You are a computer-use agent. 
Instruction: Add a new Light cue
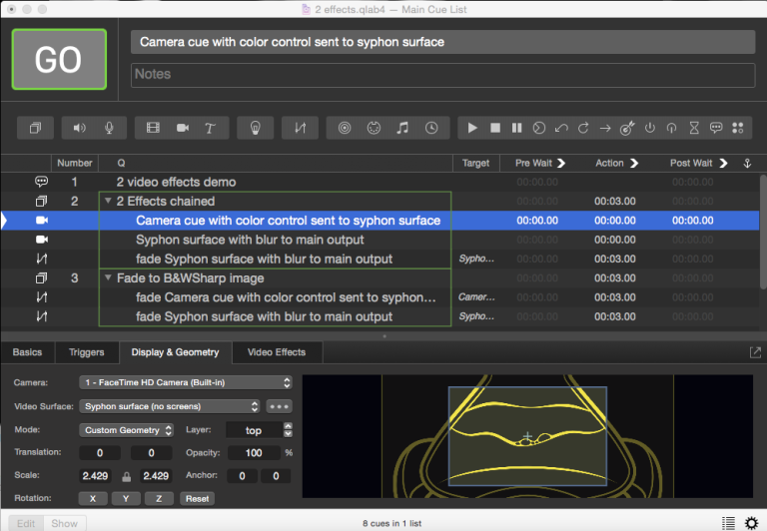click(255, 128)
